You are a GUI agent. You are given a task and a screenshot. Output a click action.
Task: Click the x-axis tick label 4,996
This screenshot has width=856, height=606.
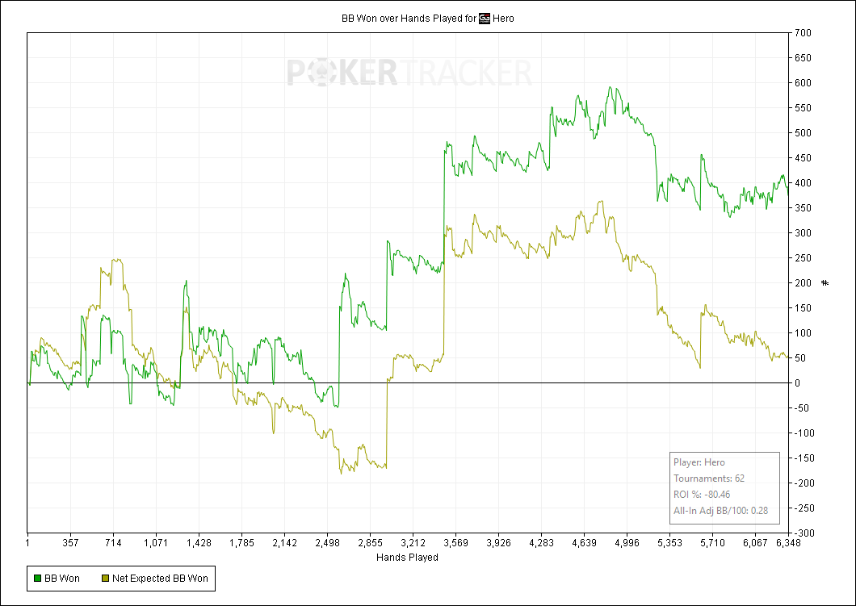627,543
